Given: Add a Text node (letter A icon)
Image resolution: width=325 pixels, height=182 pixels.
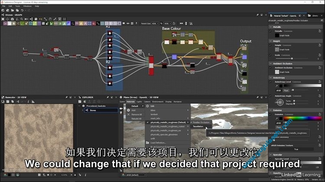Looking at the screenshot, I should (85, 23).
